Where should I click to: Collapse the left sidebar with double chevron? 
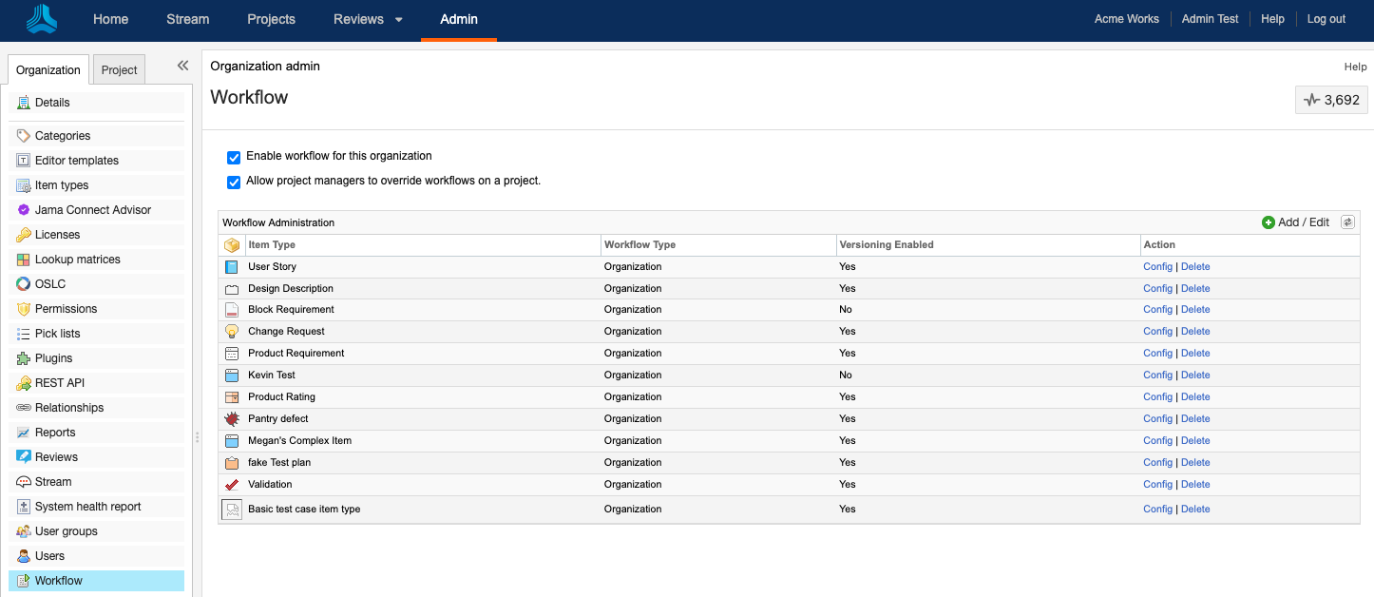[x=182, y=66]
